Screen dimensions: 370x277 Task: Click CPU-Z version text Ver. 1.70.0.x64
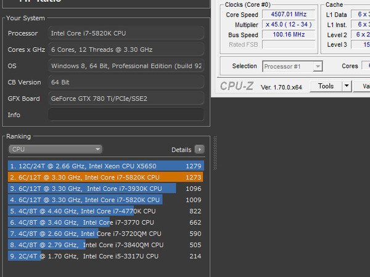281,88
